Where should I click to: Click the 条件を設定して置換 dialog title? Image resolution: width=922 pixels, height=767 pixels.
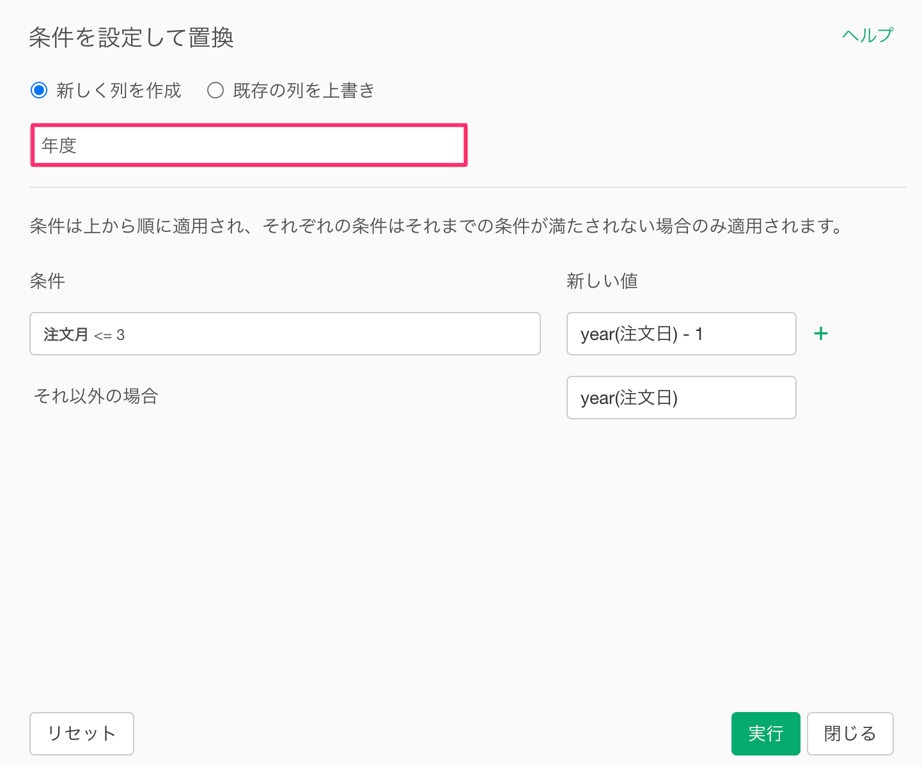(131, 38)
